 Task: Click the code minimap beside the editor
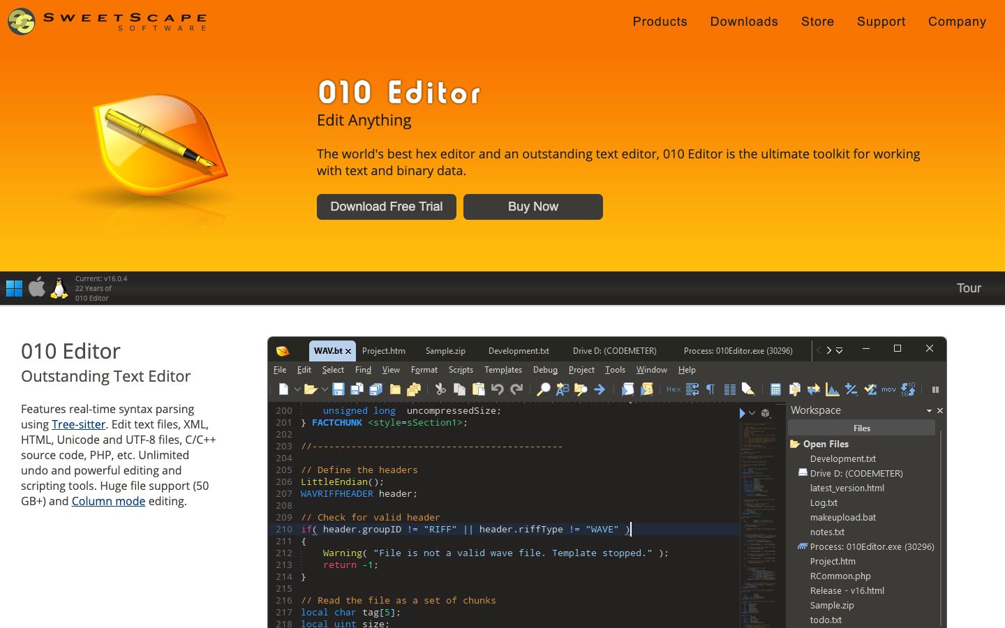(763, 523)
